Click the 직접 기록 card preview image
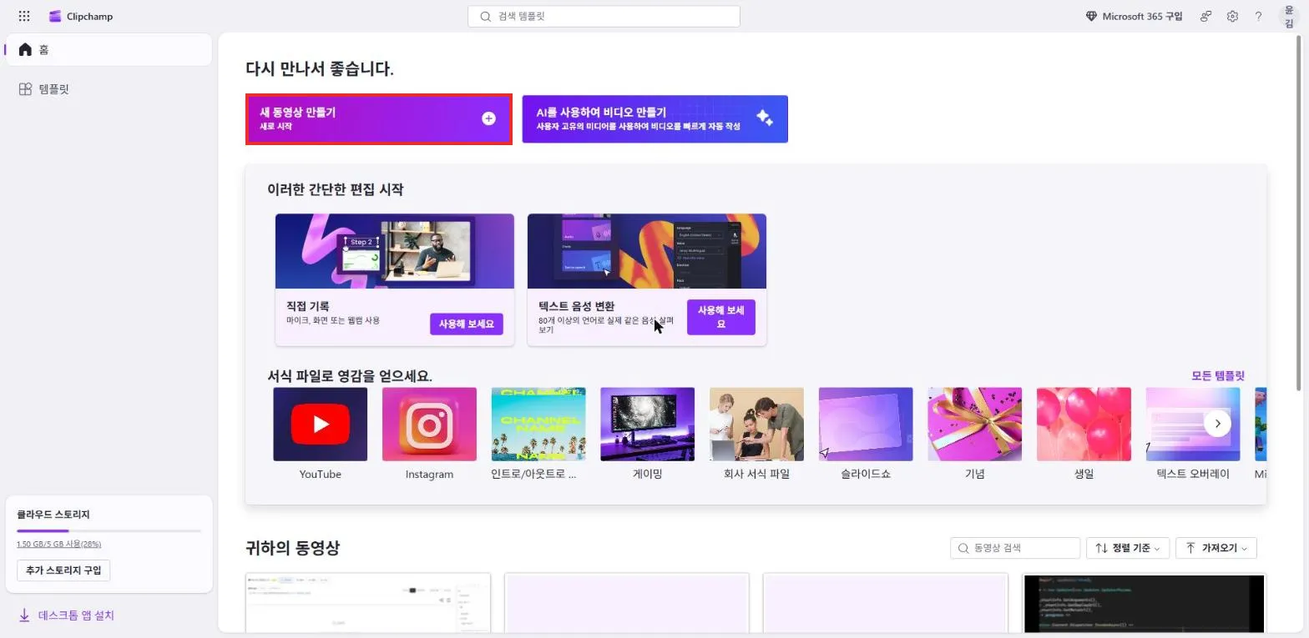The width and height of the screenshot is (1309, 638). coord(395,251)
